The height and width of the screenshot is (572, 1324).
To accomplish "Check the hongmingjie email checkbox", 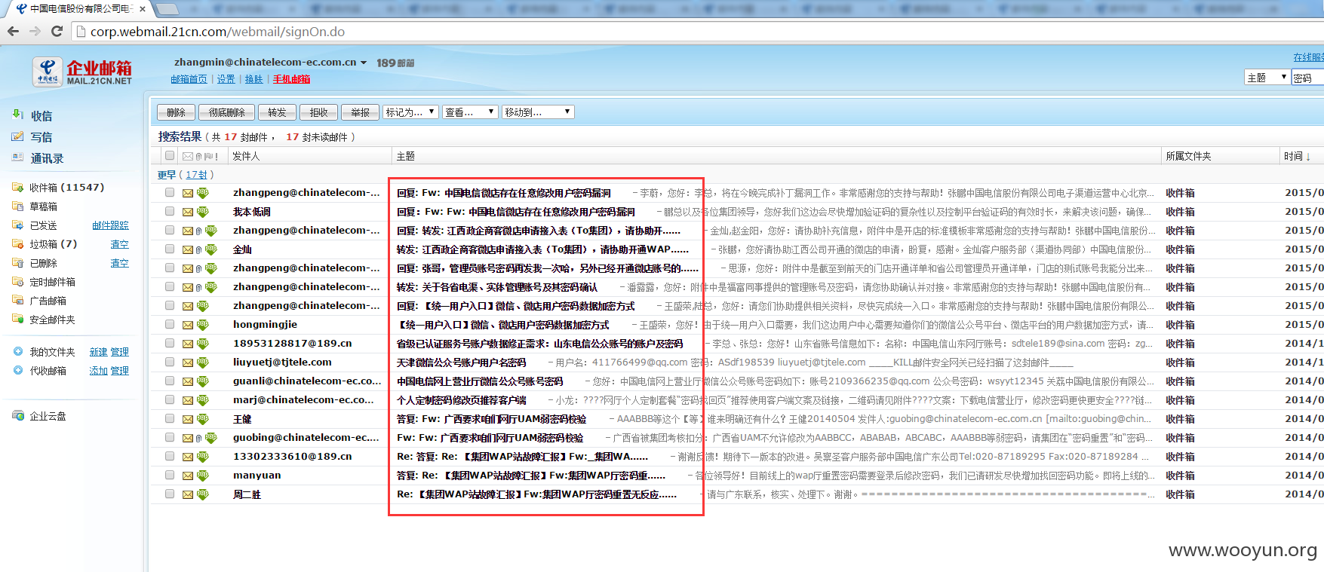I will click(170, 324).
